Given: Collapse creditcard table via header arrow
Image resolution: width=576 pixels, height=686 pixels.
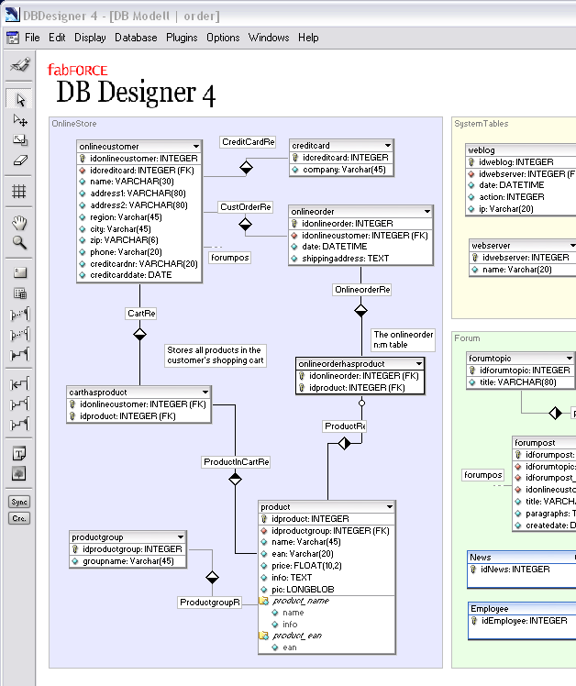Looking at the screenshot, I should tap(388, 145).
